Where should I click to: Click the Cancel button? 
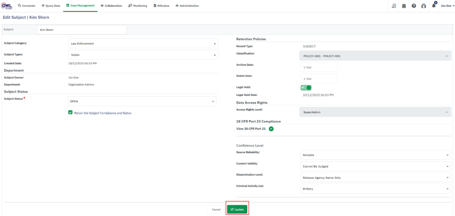pos(216,209)
